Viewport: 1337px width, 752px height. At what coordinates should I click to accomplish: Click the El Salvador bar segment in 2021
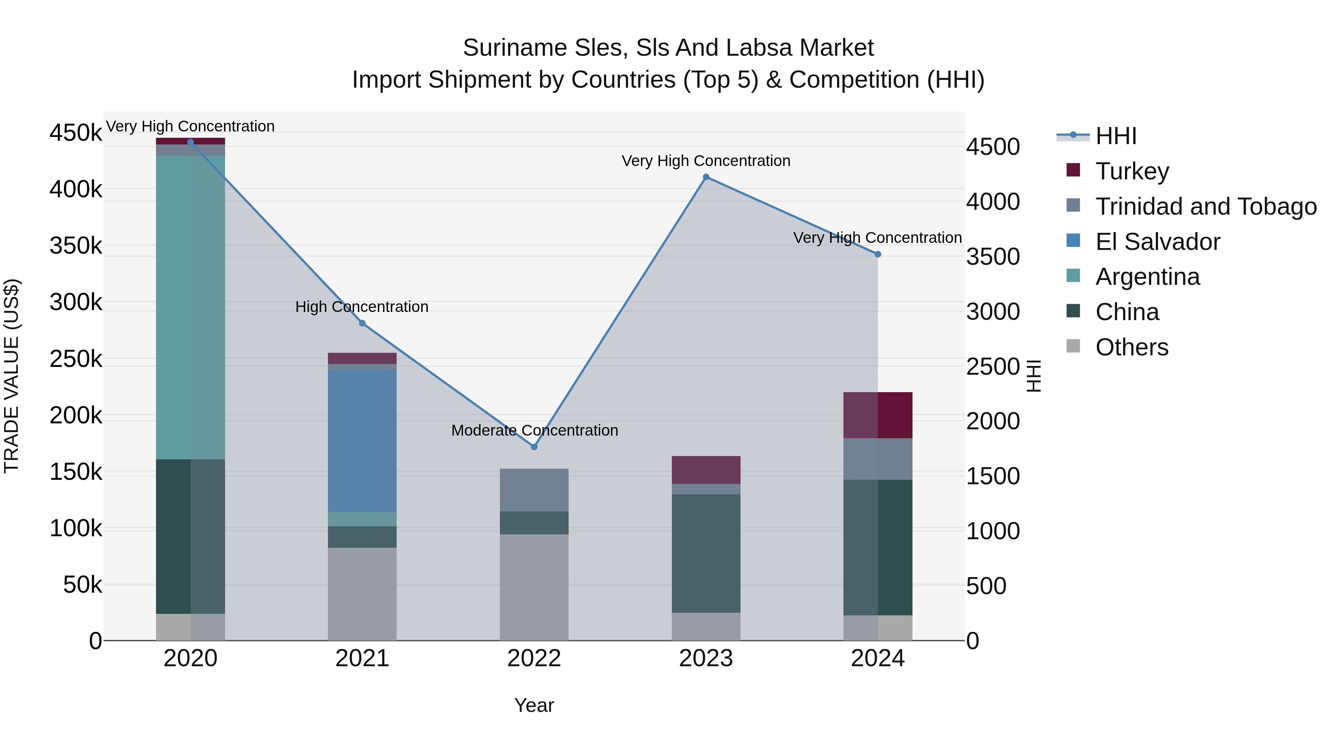[x=362, y=440]
